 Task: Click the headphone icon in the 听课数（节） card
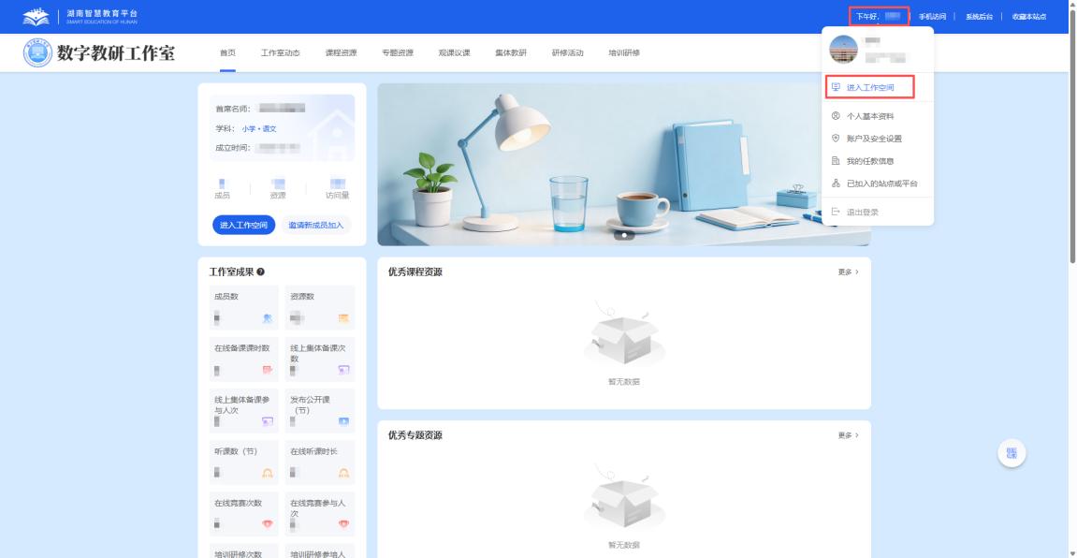268,473
